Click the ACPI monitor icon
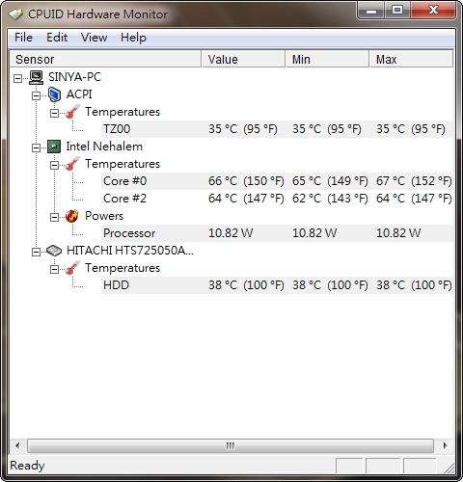 coord(54,94)
